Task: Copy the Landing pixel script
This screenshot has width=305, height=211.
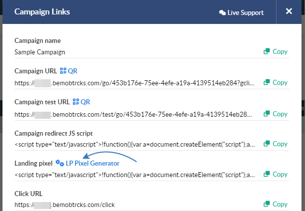Action: [276, 174]
